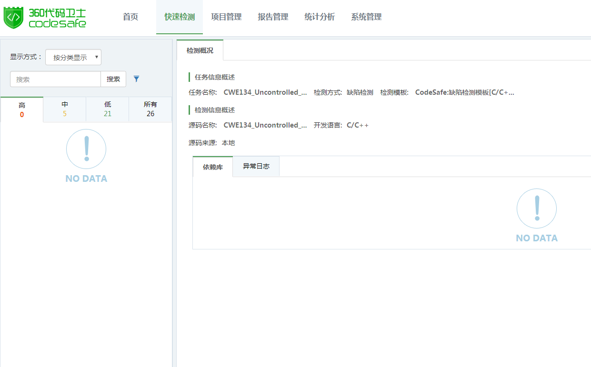The width and height of the screenshot is (591, 367).
Task: Open the 按分类显示 display mode dropdown
Action: pyautogui.click(x=73, y=57)
